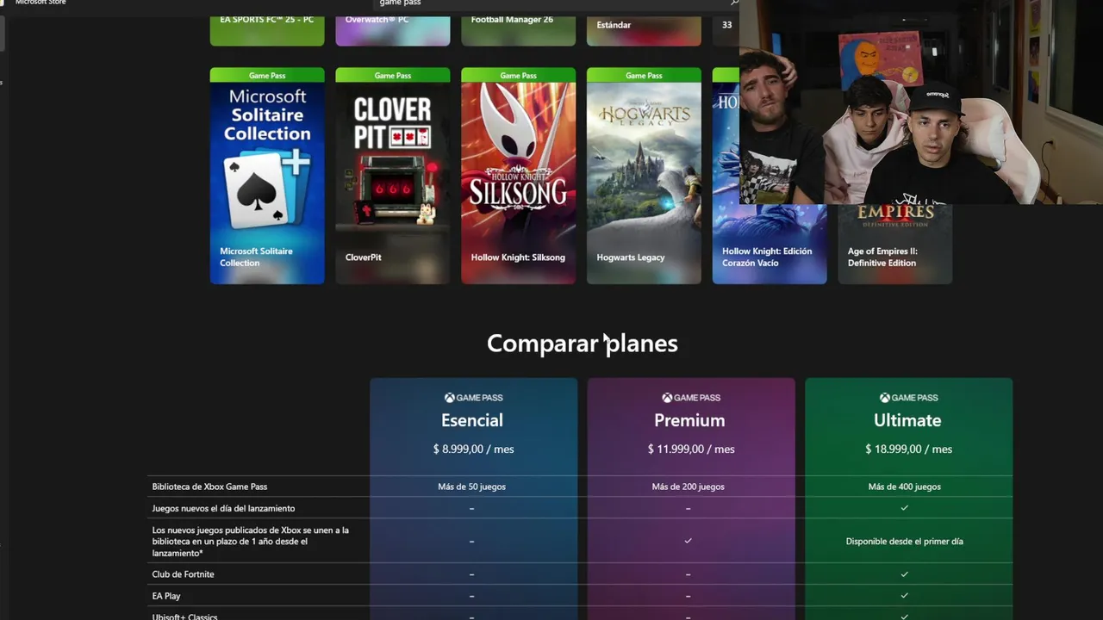Open the Microsoft Solitaire Collection game card

click(267, 176)
